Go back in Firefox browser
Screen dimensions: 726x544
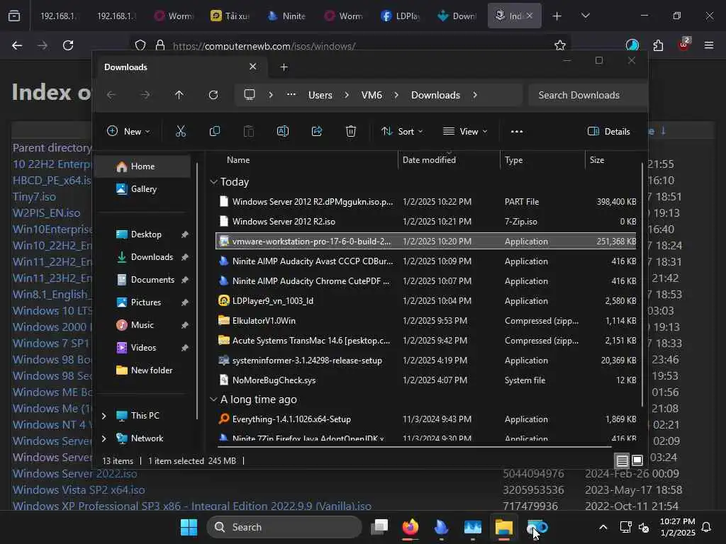17,45
